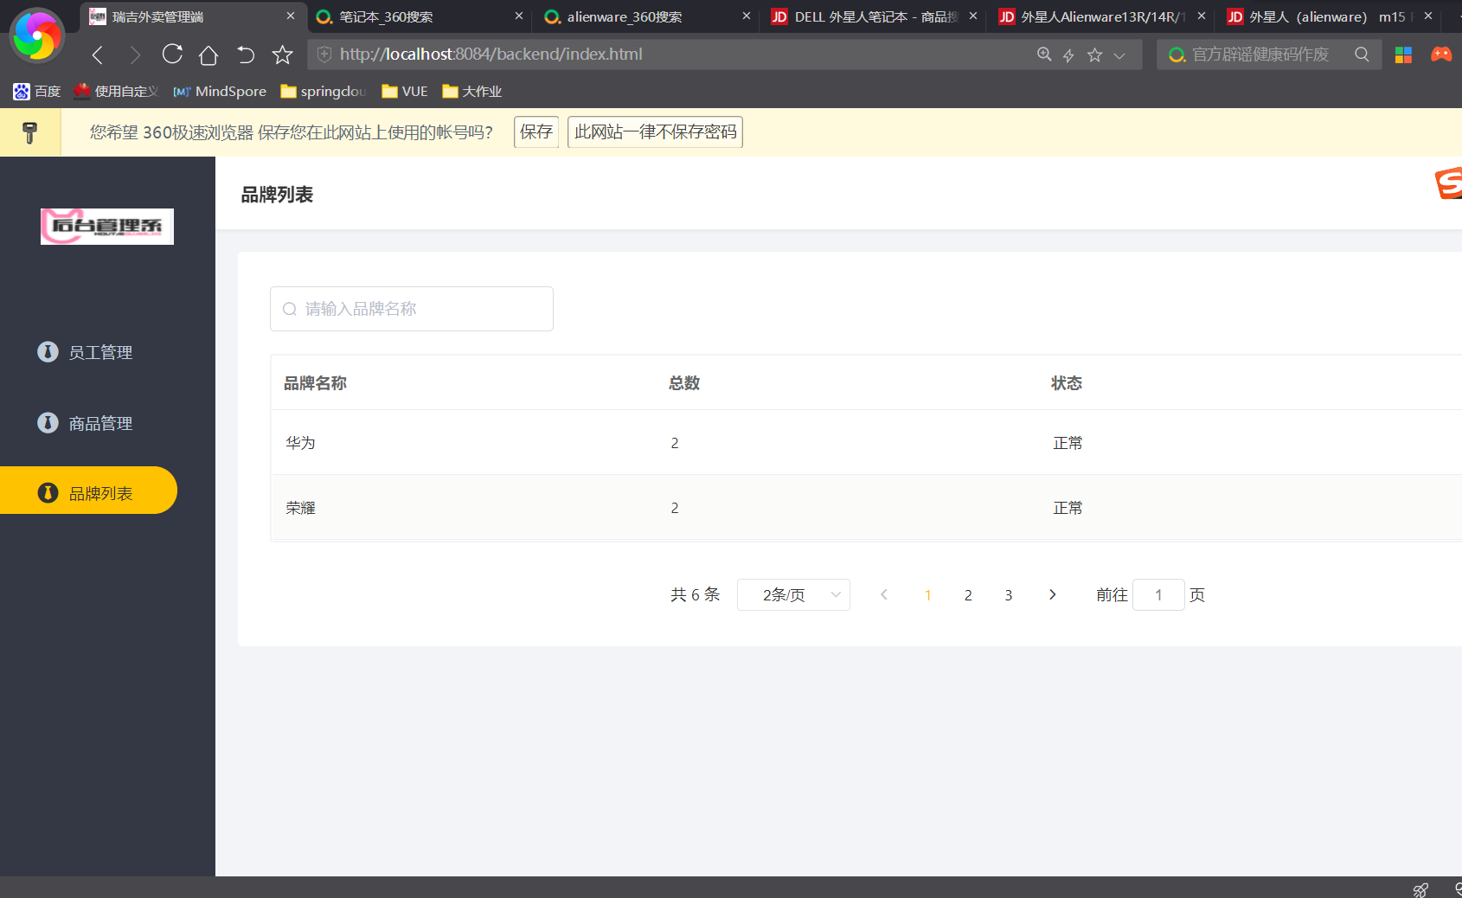This screenshot has width=1462, height=898.
Task: Click the zoom magnifier icon in the address bar
Action: [1044, 55]
